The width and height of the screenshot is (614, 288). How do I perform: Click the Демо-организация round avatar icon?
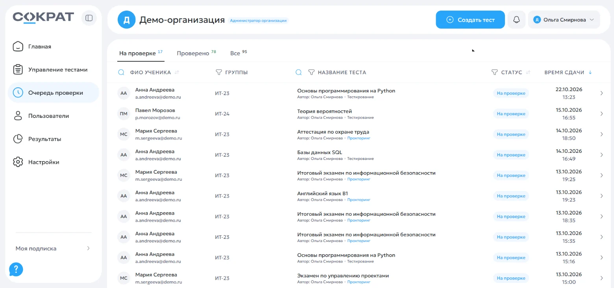126,20
